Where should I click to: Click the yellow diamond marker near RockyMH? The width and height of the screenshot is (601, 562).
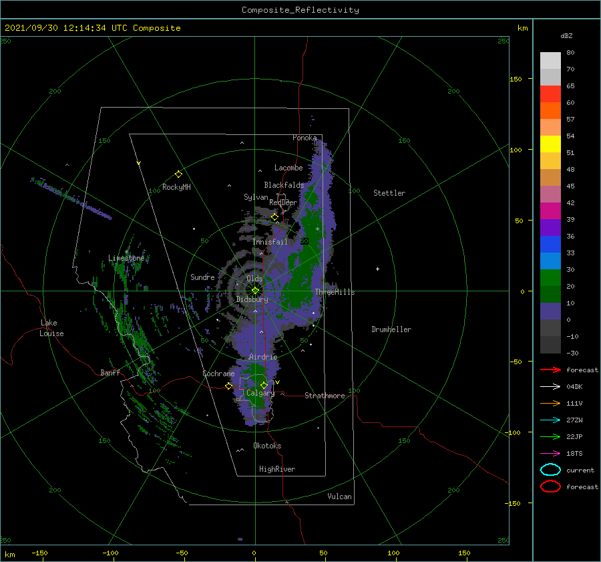point(178,174)
